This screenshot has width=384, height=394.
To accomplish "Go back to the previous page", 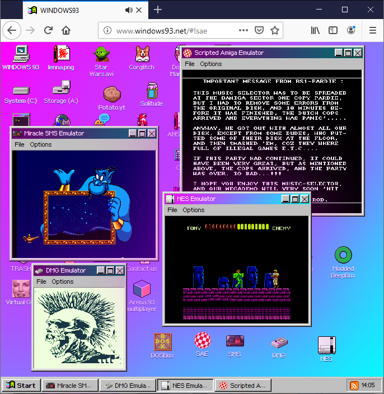I will pyautogui.click(x=12, y=30).
